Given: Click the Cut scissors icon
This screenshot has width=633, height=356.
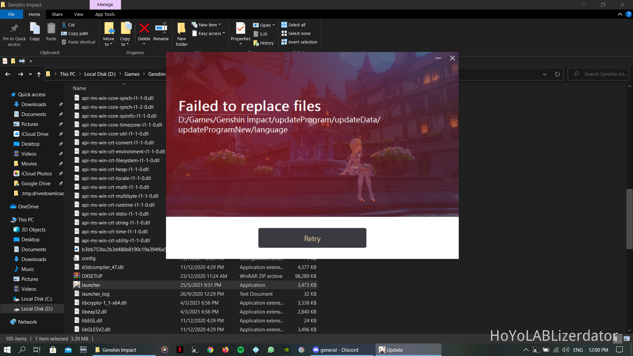Looking at the screenshot, I should pos(64,25).
